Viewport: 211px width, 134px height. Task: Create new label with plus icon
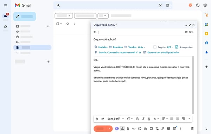(49, 62)
